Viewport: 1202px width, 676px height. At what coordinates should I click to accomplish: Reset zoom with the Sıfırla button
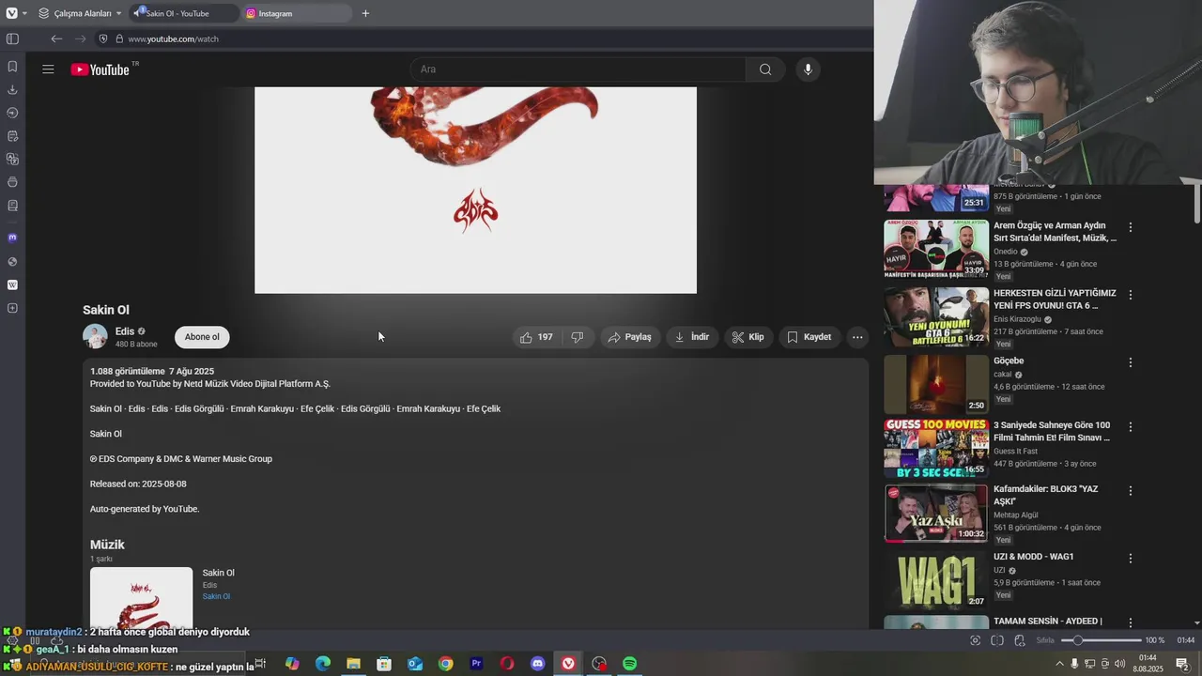(1045, 640)
